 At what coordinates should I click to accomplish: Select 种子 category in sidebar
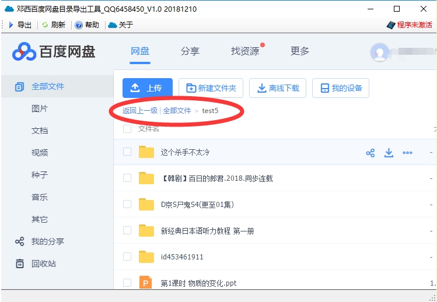pyautogui.click(x=40, y=175)
